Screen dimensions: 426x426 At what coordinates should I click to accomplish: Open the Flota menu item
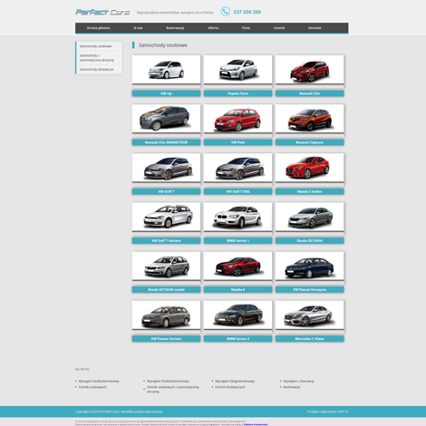[x=246, y=28]
